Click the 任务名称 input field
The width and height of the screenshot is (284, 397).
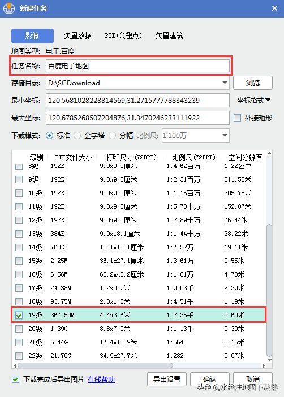[x=137, y=66]
